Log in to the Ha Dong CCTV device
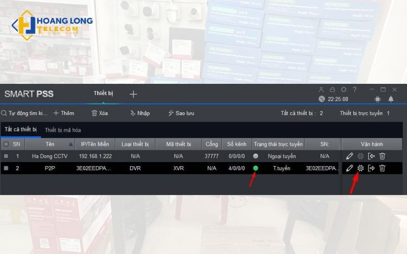407x254 pixels. click(371, 156)
